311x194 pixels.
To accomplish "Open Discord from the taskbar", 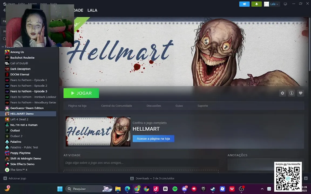I will 184,189.
